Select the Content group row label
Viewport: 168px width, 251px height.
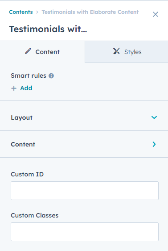click(23, 144)
